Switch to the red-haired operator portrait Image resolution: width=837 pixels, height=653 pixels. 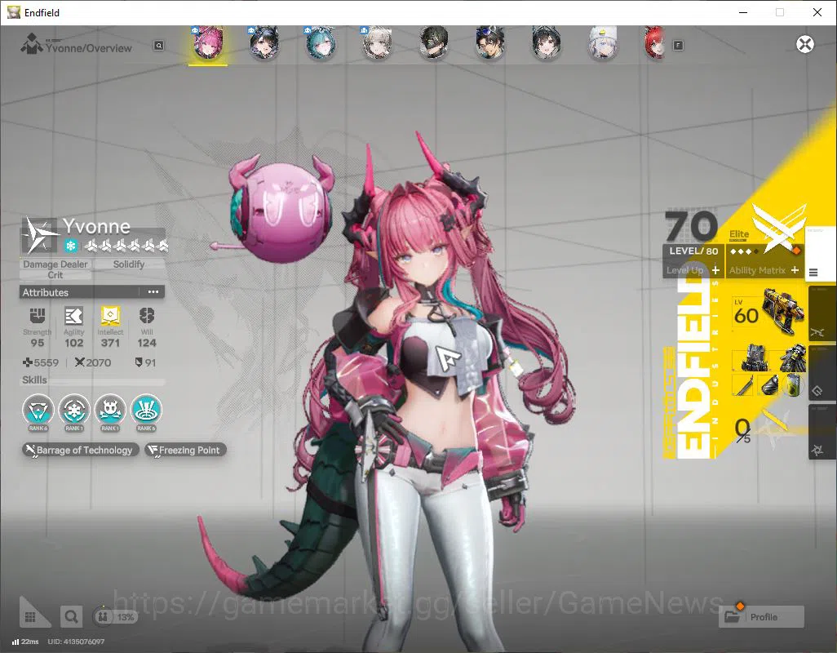[x=654, y=44]
